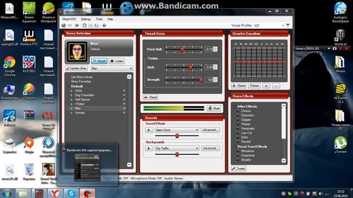Image resolution: width=353 pixels, height=198 pixels.
Task: Click the Windows Explorer taskbar icon
Action: tap(23, 193)
